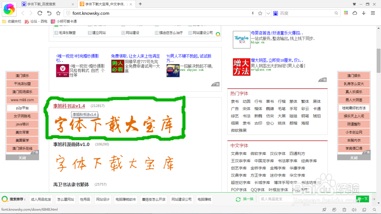Open the hamburger main menu
This screenshot has height=214, width=381.
[373, 13]
